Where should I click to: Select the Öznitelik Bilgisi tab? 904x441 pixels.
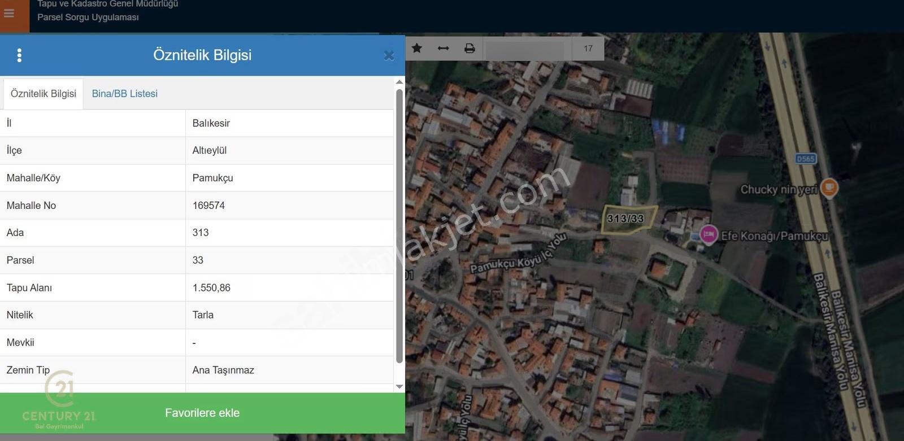click(x=44, y=94)
